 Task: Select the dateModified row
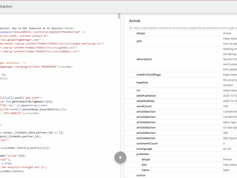(x=146, y=101)
